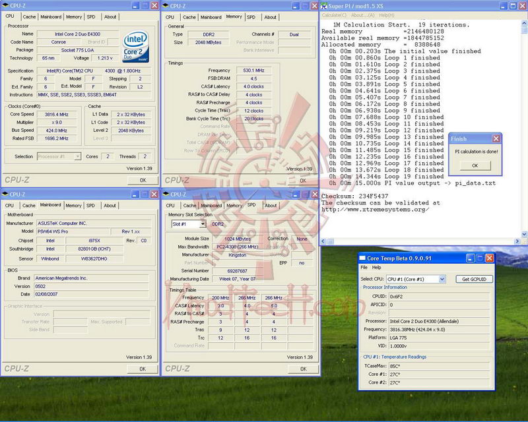Click the Get GCPUID button
Image resolution: width=528 pixels, height=422 pixels.
(474, 279)
